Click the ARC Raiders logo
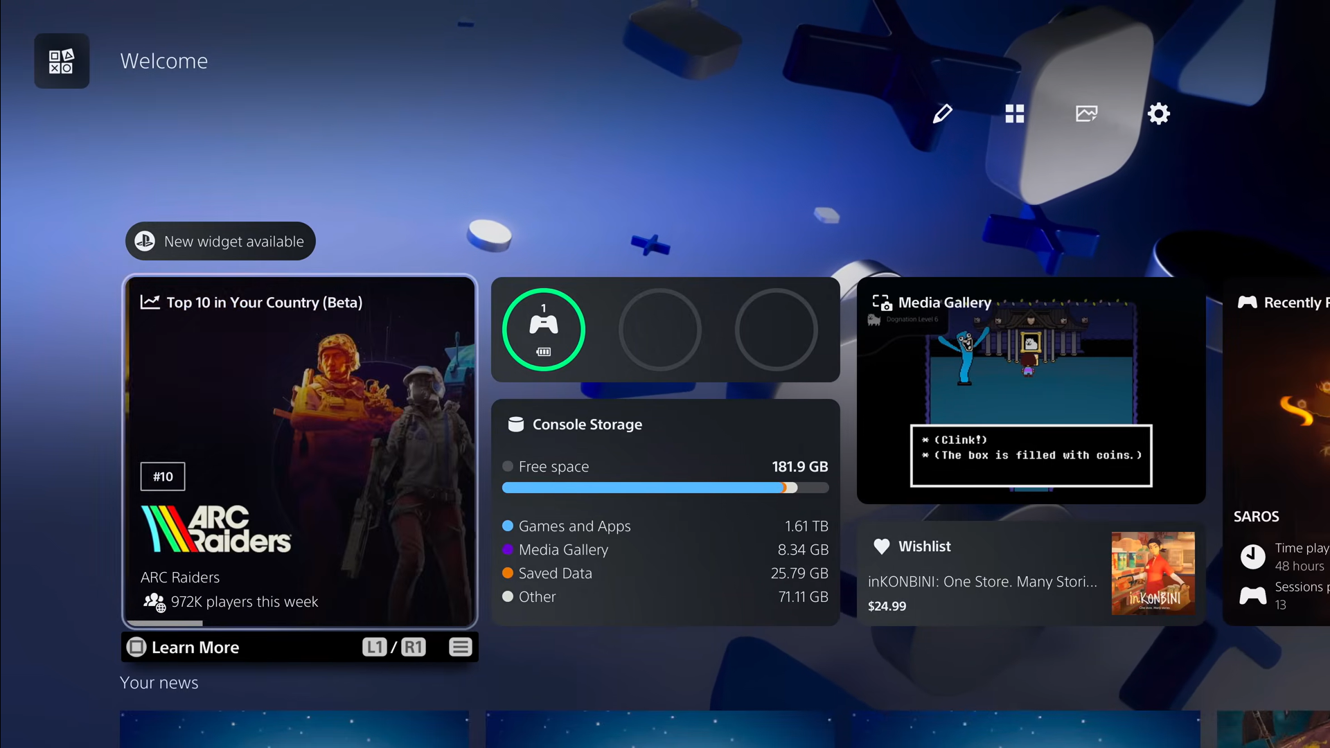The image size is (1330, 748). tap(216, 529)
